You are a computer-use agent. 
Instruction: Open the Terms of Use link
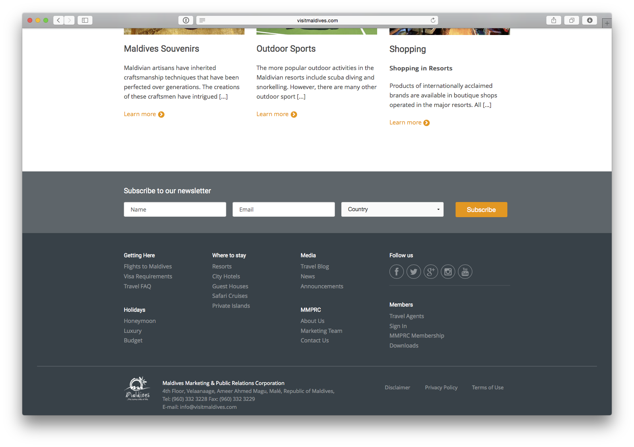coord(488,387)
